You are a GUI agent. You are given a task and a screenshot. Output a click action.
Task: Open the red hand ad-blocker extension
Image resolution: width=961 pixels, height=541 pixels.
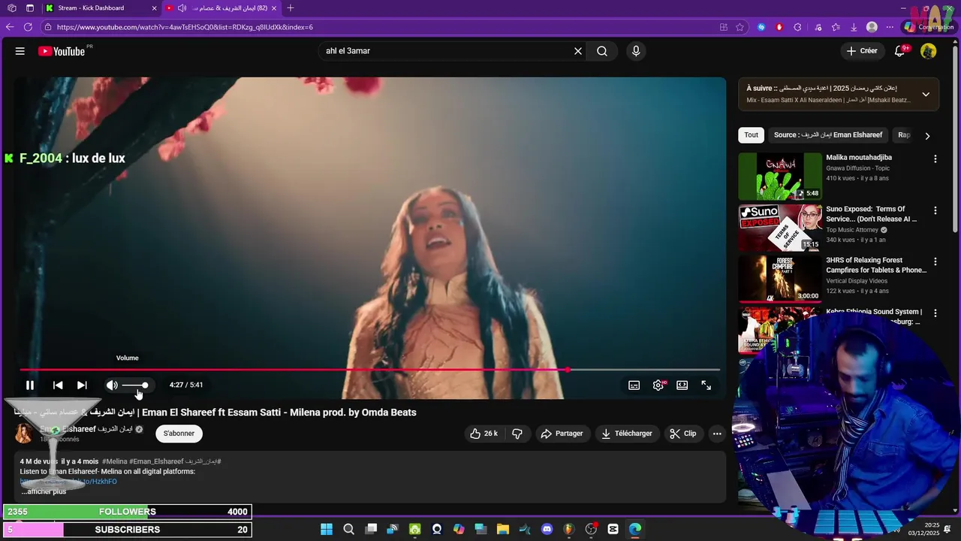tap(779, 27)
